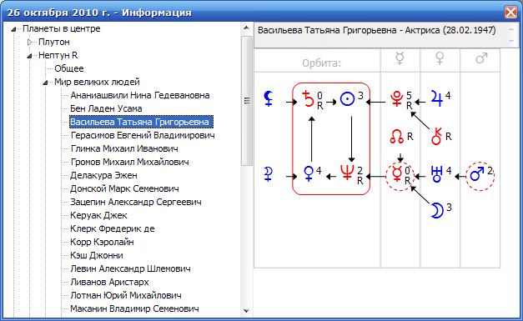Click the red Pluto symbol in chart
523x321 pixels.
[x=397, y=98]
